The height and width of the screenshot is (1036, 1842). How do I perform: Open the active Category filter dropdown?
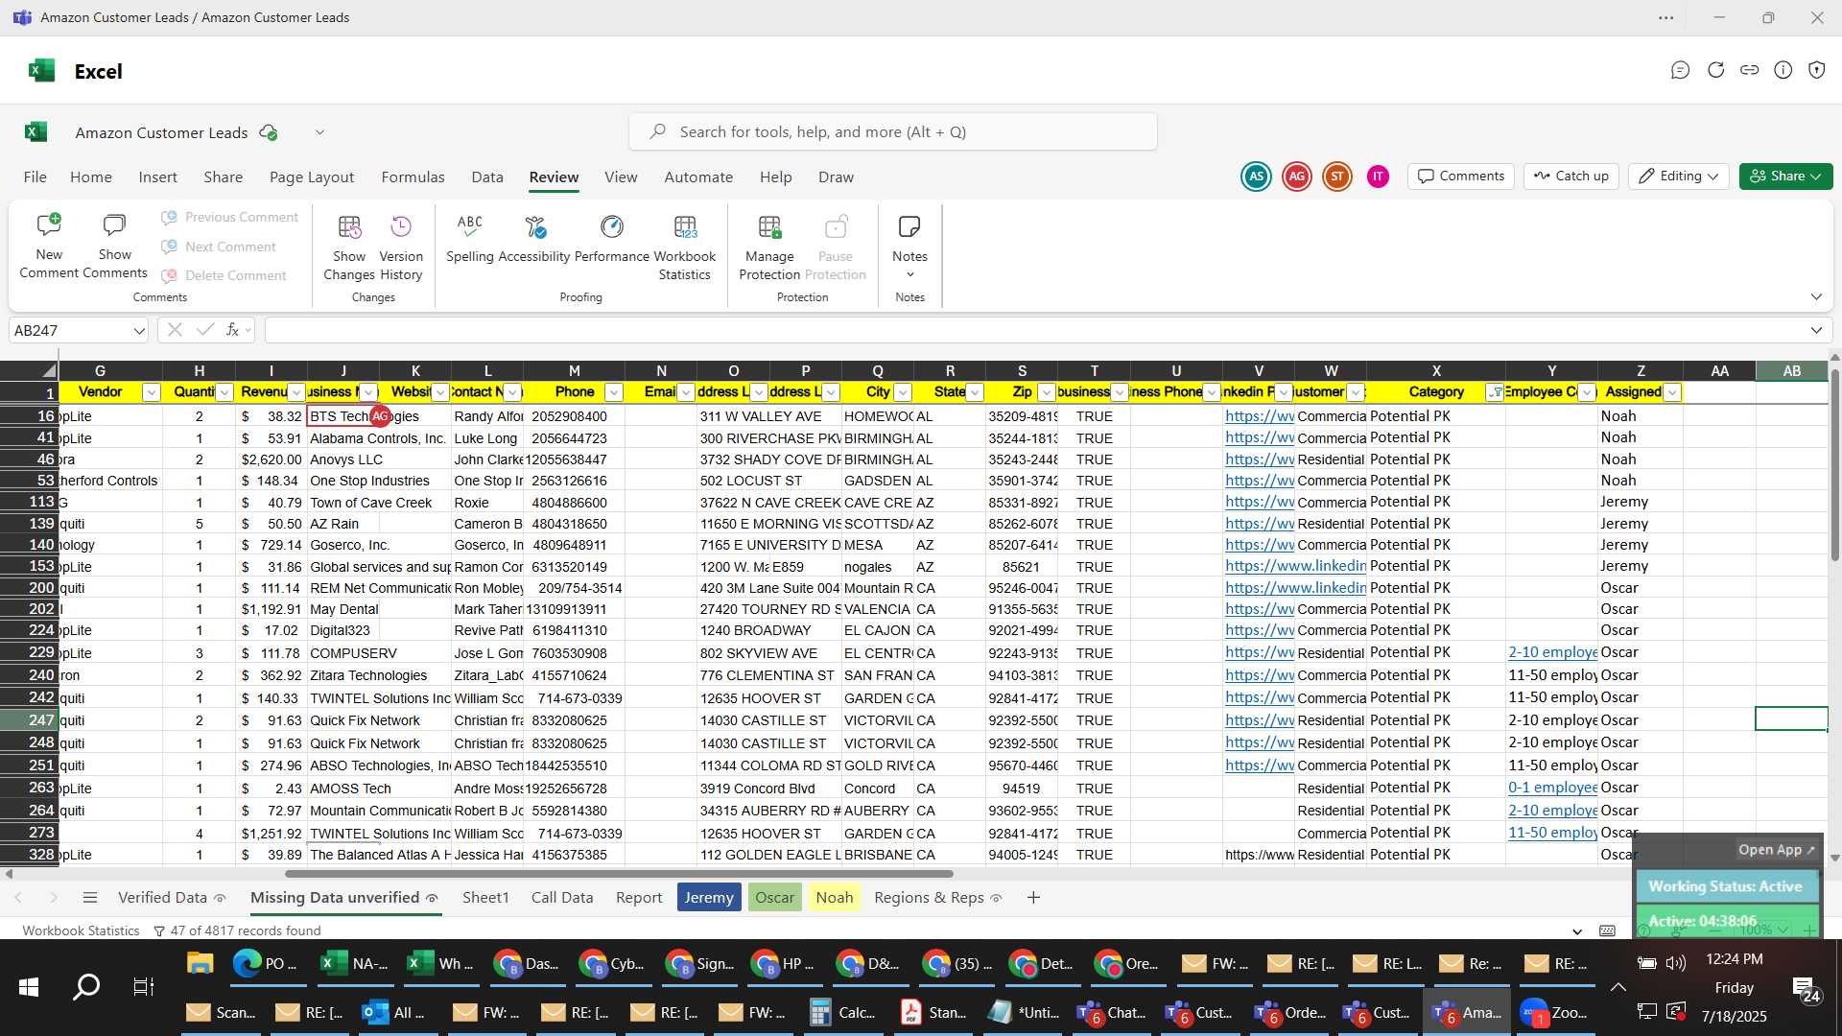click(x=1495, y=392)
